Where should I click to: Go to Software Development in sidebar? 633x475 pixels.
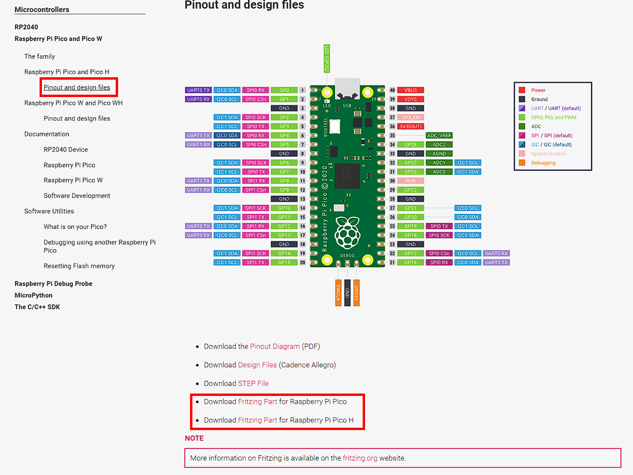[77, 196]
